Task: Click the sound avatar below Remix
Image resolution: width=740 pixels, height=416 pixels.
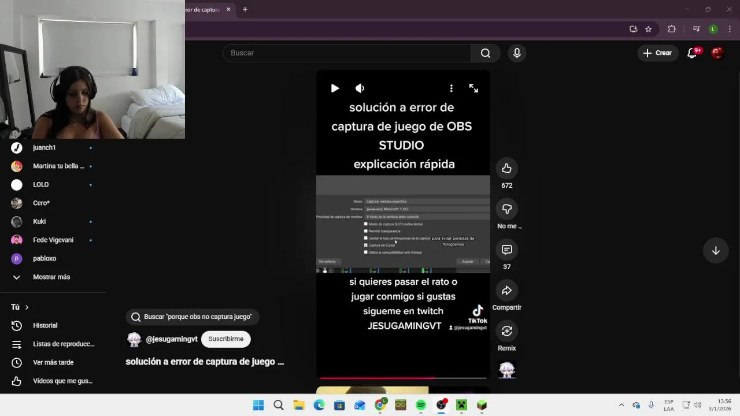Action: pos(507,370)
